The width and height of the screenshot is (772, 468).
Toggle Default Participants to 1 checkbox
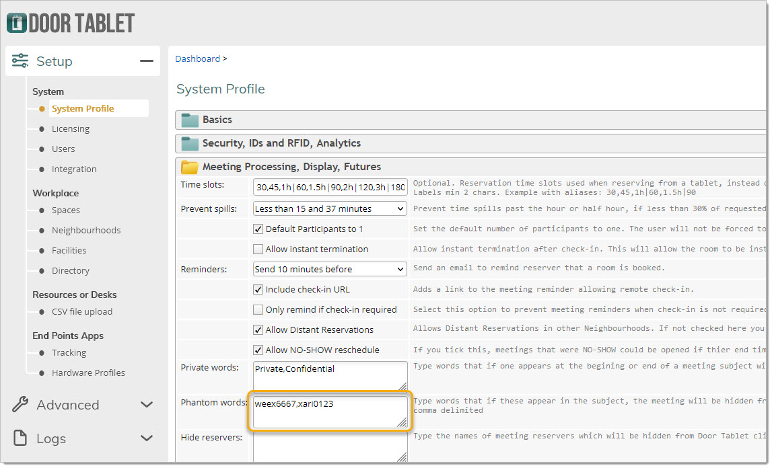pyautogui.click(x=258, y=229)
